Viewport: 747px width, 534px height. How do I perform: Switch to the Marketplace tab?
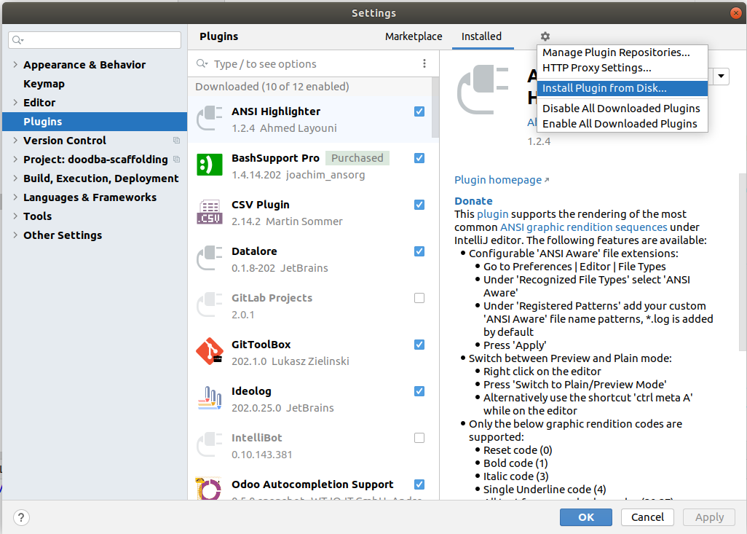coord(414,36)
